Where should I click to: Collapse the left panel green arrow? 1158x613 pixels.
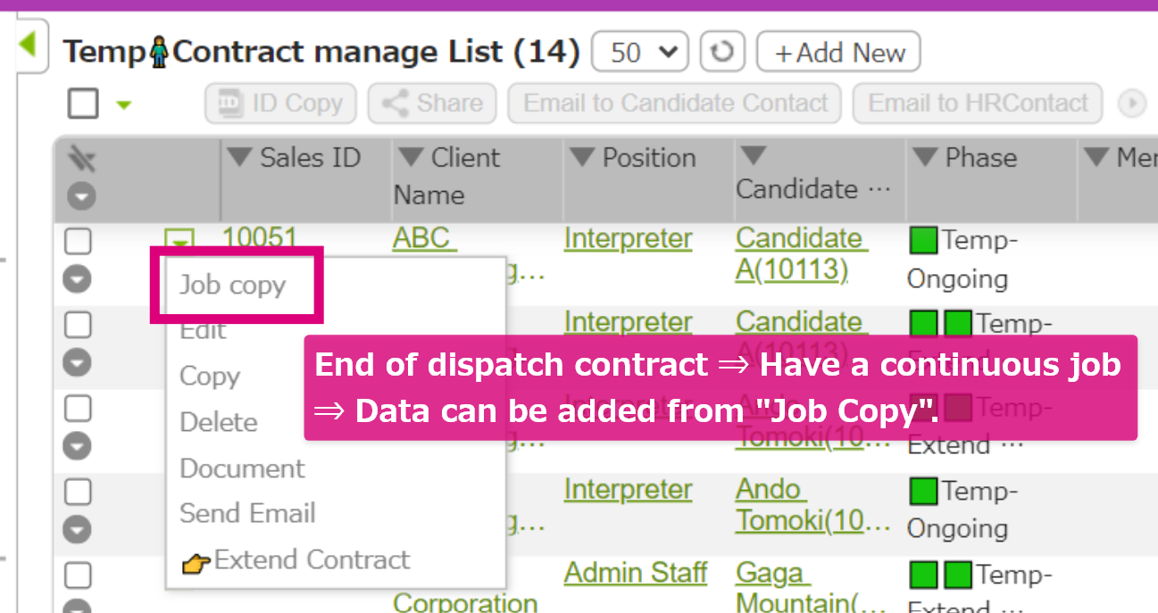(28, 44)
